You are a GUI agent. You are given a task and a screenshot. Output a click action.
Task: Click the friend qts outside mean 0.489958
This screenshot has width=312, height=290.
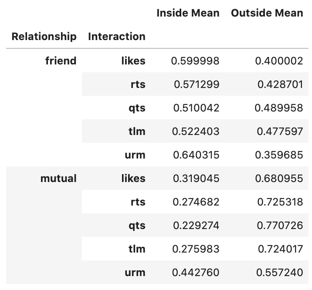click(279, 108)
